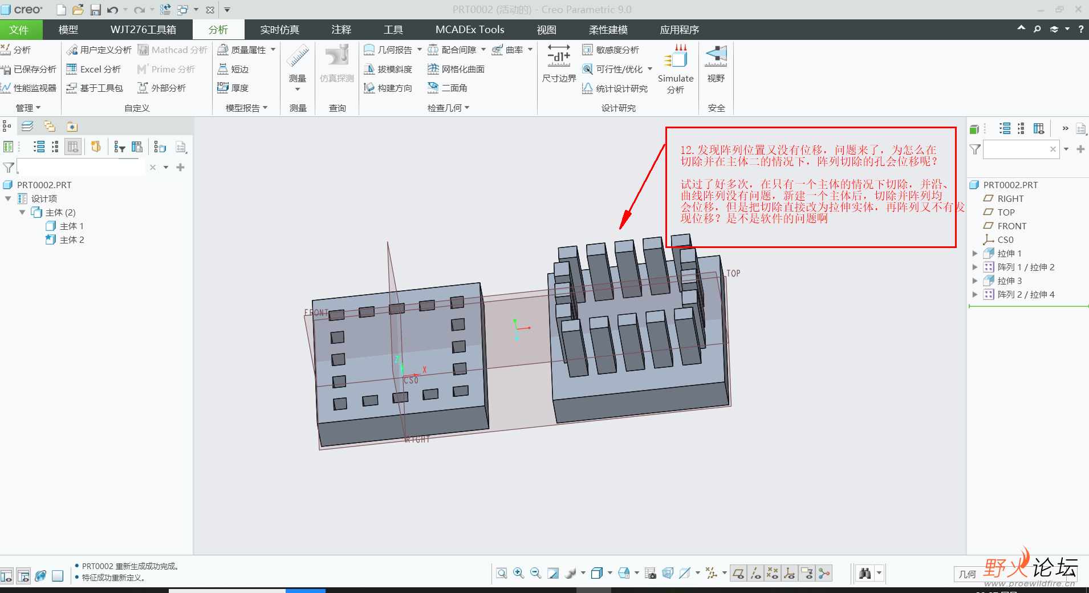Click the Refit view icon in bottom toolbar
This screenshot has height=593, width=1089.
coord(501,573)
